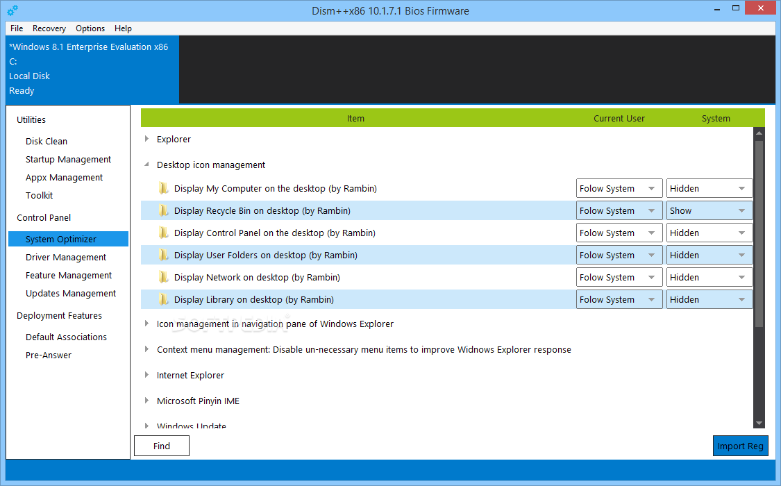Click folder icon beside Display Network

coord(163,277)
